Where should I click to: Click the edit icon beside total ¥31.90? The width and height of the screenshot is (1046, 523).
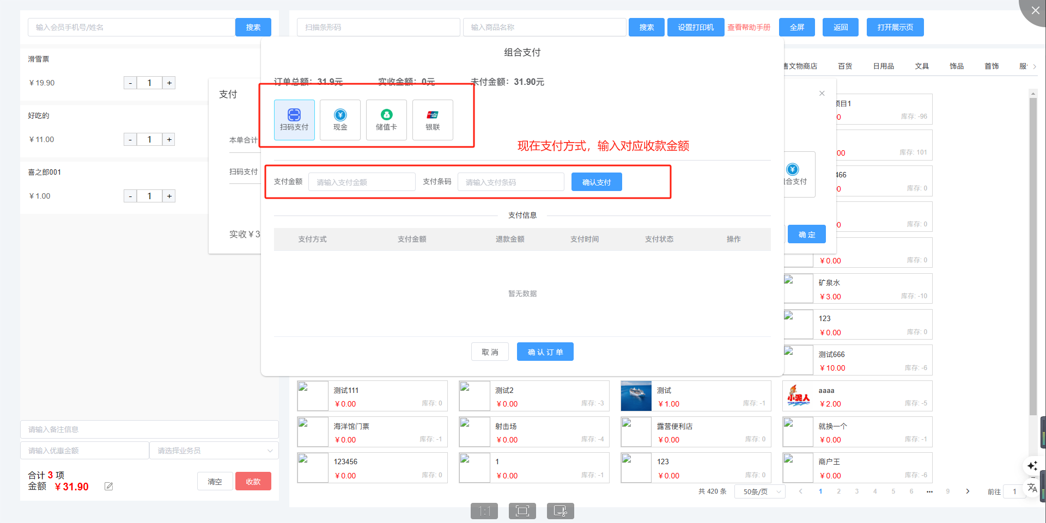pos(109,487)
